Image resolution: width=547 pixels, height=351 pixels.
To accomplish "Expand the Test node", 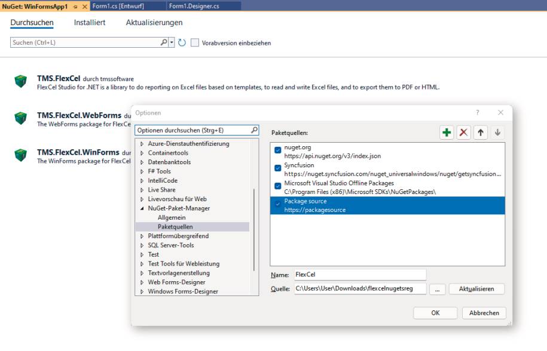I will 142,254.
